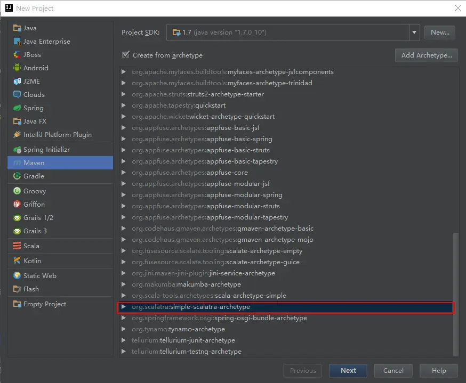Click the Static Web globe icon
Screen dimensions: 466x383
[17, 276]
